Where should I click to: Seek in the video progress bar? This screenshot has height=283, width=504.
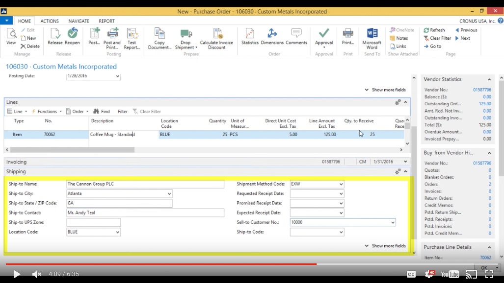(x=251, y=264)
